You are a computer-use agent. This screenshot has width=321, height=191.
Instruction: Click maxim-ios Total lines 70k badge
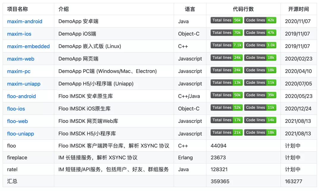[x=226, y=33]
